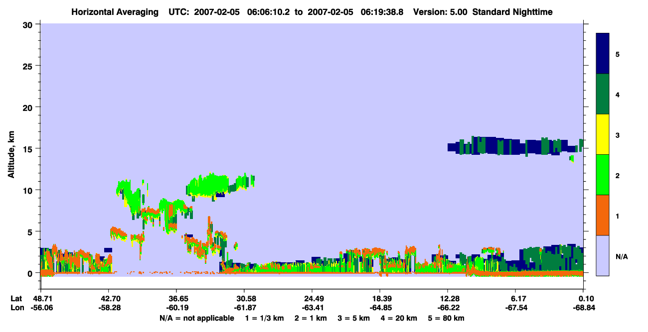This screenshot has height=332, width=648.
Task: Click the y-axis tick label 25
Action: 29,66
